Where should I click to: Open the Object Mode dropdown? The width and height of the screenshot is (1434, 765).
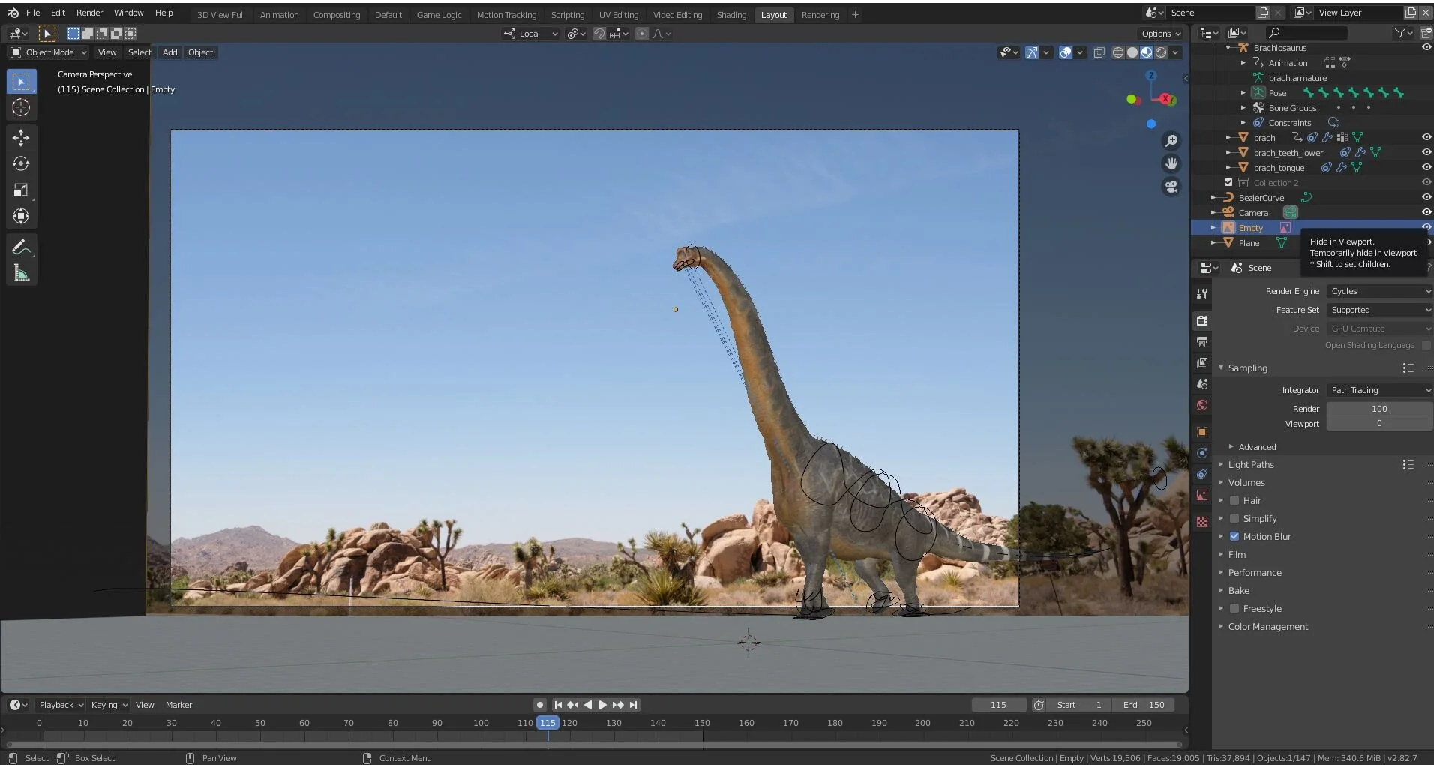(49, 52)
